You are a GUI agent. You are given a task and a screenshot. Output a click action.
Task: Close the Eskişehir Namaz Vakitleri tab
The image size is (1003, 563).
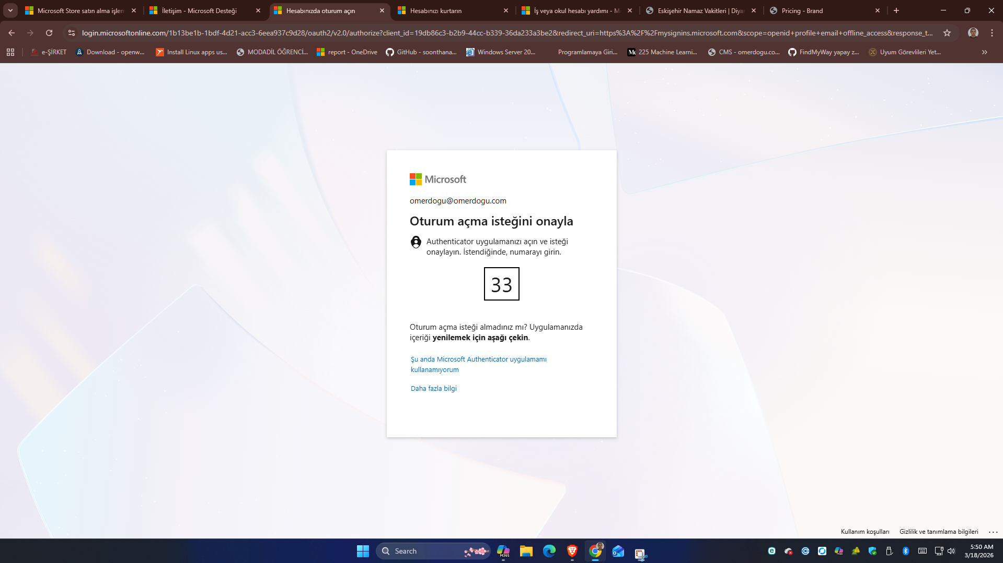(x=754, y=10)
